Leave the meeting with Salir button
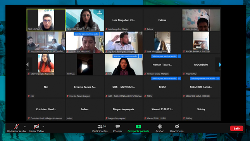Viewport: 250px width, 141px height. tap(236, 128)
